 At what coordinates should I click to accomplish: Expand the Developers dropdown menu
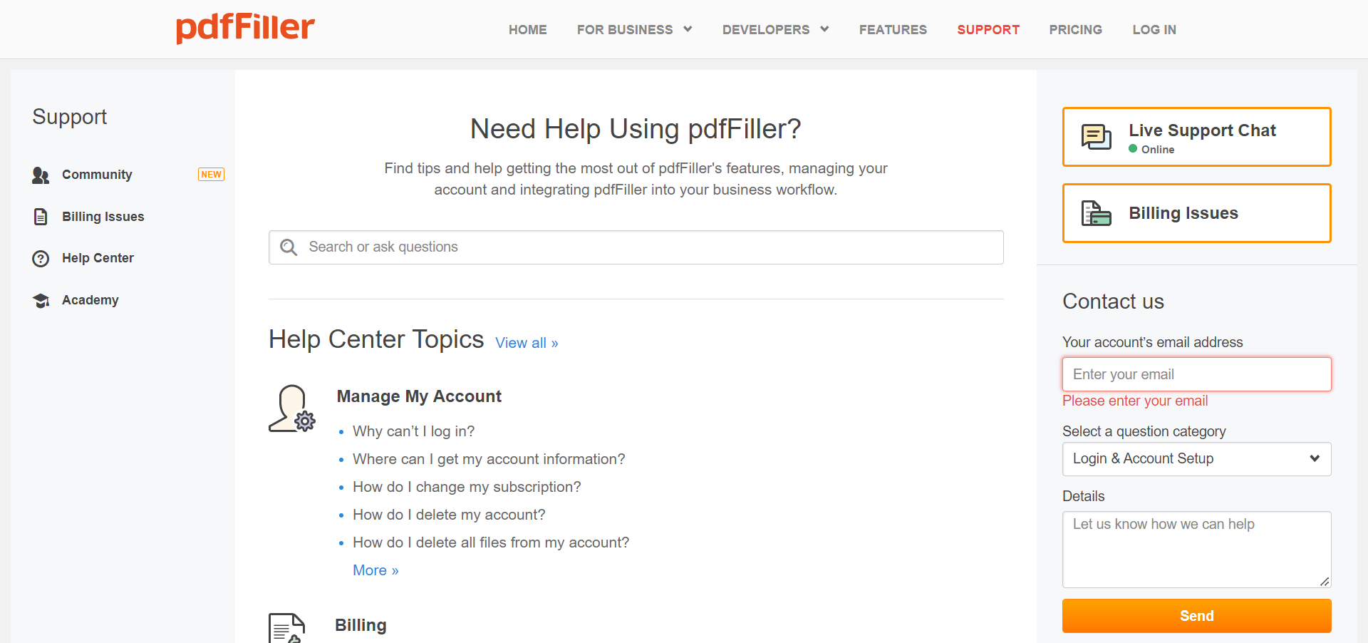[775, 30]
